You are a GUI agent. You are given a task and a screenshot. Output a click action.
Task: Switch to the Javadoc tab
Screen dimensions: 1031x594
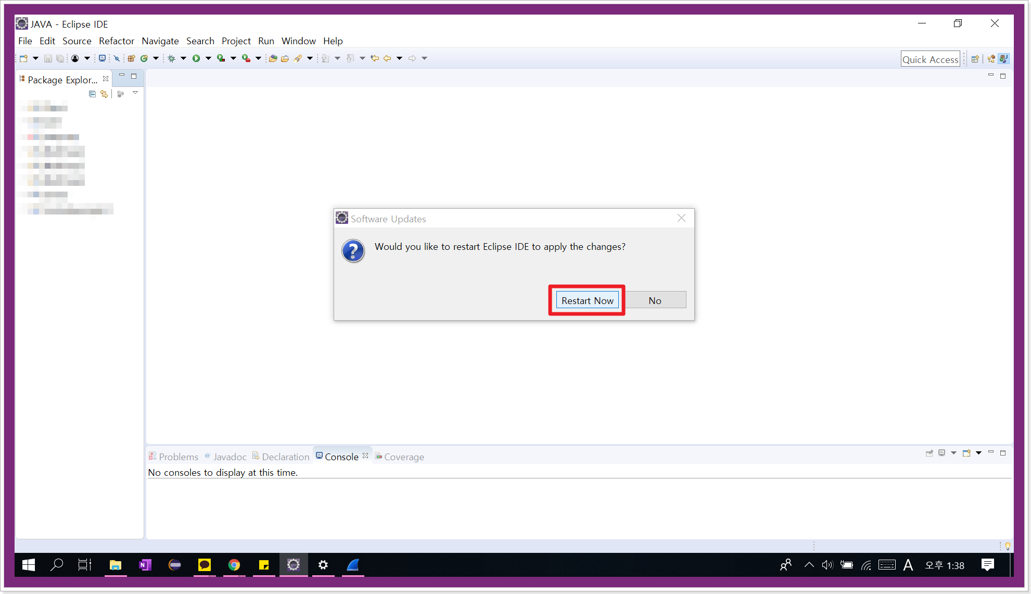pos(226,456)
